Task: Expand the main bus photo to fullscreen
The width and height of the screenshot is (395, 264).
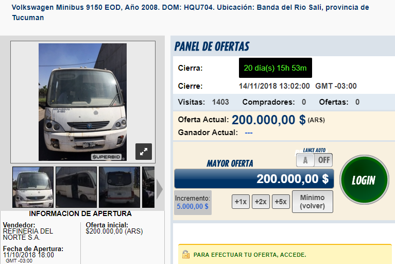Action: coord(144,152)
